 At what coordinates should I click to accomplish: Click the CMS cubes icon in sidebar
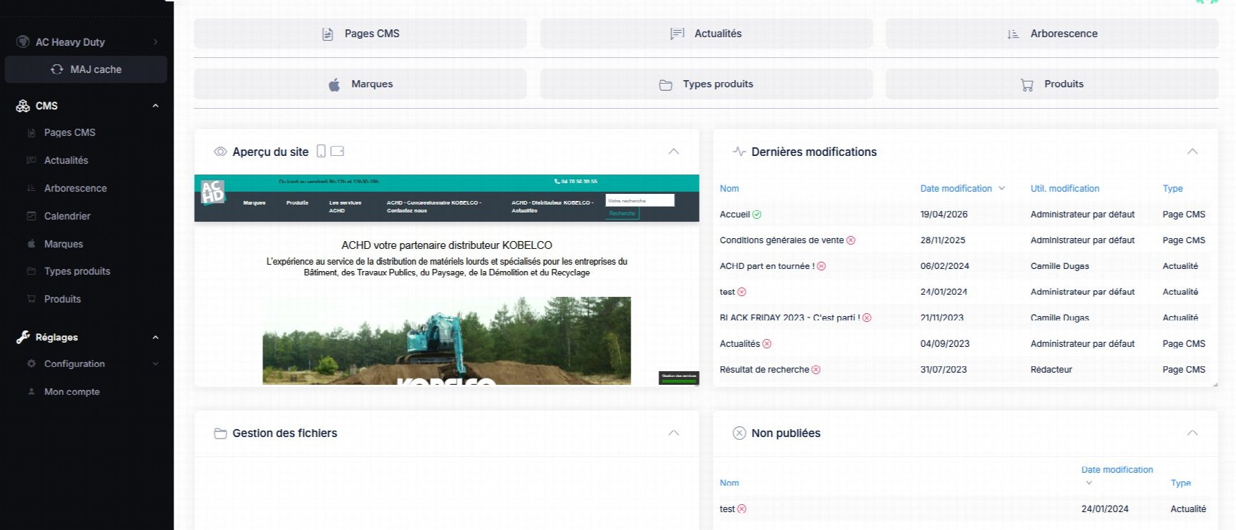pyautogui.click(x=23, y=106)
